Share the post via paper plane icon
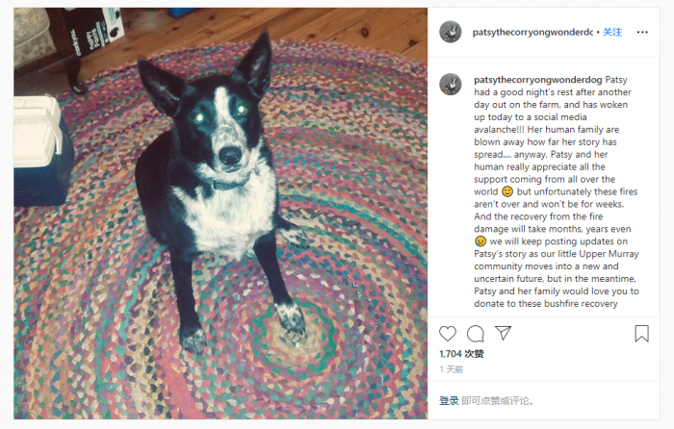The width and height of the screenshot is (674, 429). pyautogui.click(x=503, y=333)
